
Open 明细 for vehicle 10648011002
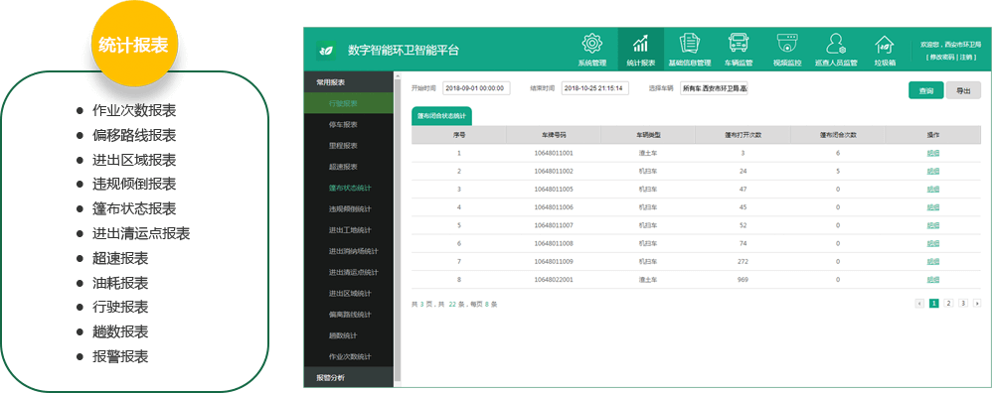(x=933, y=172)
